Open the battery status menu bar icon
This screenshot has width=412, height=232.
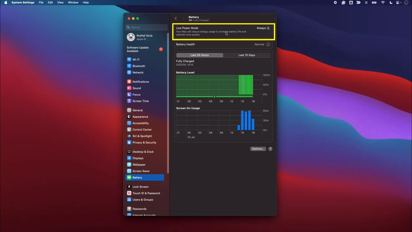(374, 3)
